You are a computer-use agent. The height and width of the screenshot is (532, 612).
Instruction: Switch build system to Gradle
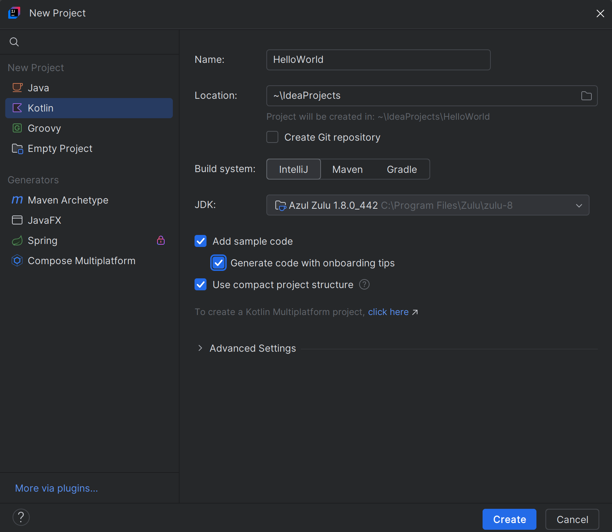pos(401,169)
